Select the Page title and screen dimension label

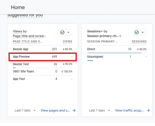point(29,36)
